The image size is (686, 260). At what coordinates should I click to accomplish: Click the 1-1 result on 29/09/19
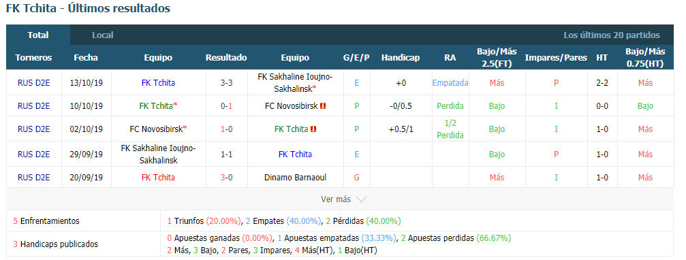[226, 155]
